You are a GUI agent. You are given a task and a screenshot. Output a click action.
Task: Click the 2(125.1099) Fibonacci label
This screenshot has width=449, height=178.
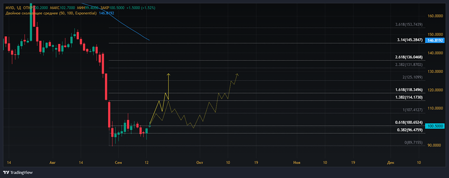412,77
